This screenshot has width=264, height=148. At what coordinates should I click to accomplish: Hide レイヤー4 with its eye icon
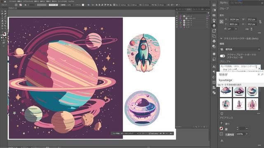click(x=177, y=21)
